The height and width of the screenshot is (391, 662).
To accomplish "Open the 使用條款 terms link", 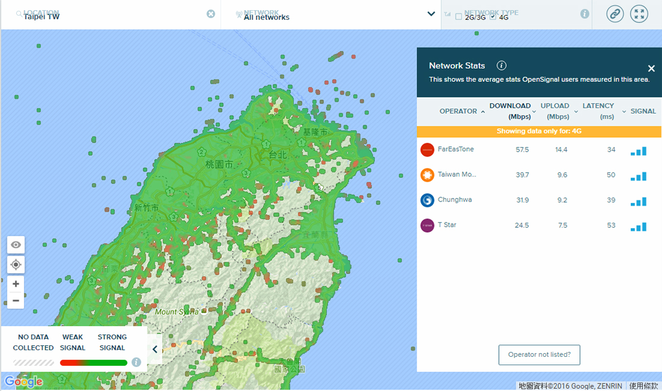I will (x=643, y=386).
